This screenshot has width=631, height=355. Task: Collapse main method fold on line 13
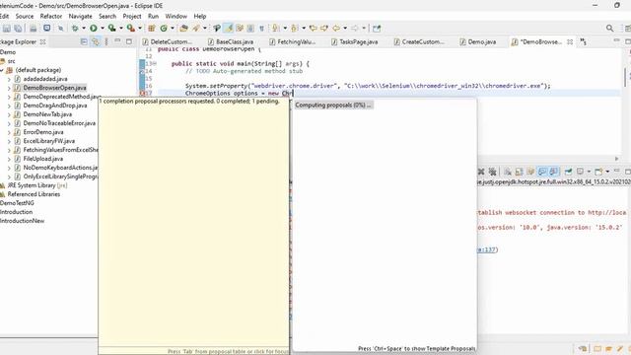155,63
